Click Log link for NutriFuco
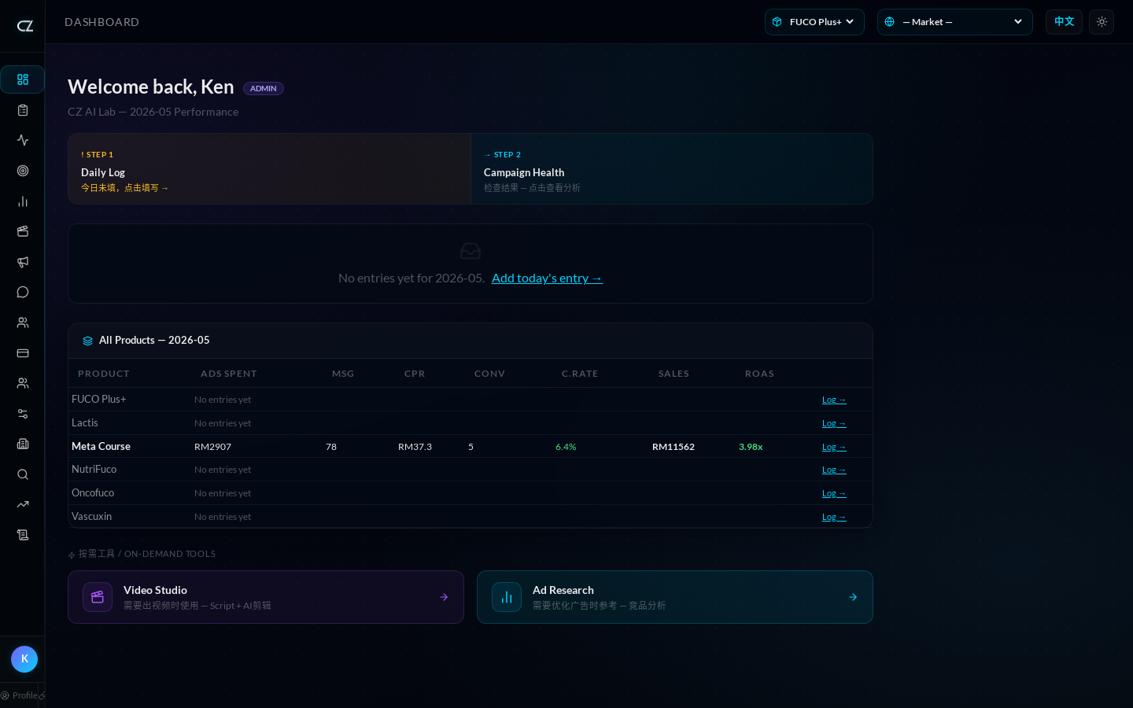This screenshot has height=708, width=1133. coord(834,470)
